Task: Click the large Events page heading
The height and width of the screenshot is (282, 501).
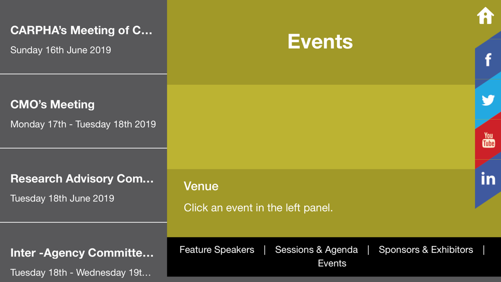Action: click(320, 42)
